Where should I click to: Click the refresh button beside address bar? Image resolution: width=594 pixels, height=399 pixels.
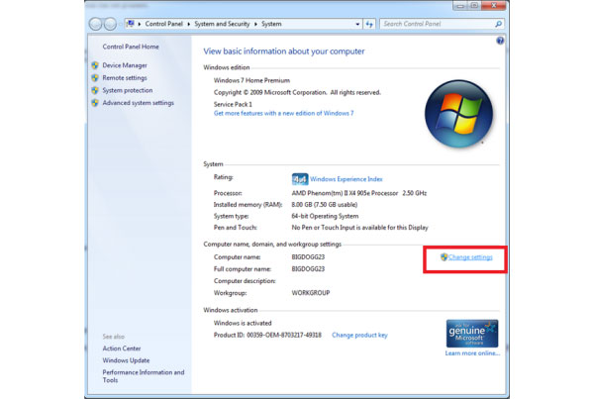pos(369,24)
